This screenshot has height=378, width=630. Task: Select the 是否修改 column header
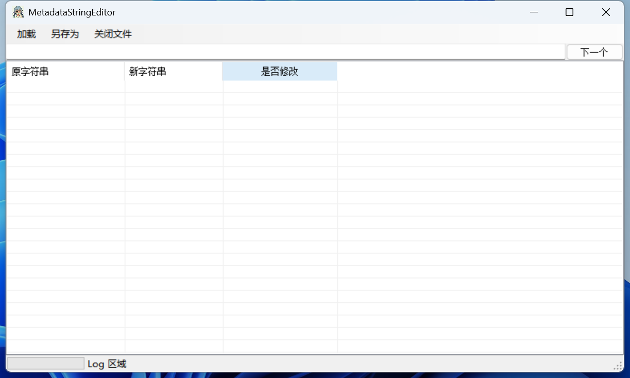tap(280, 72)
